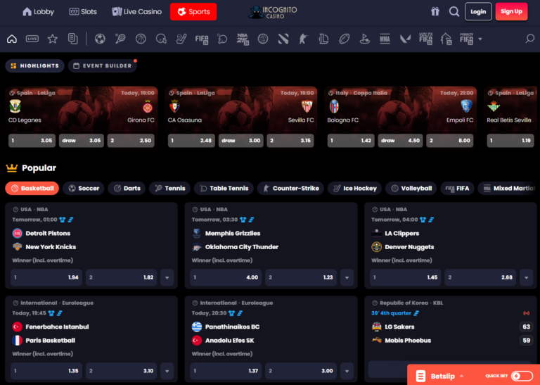Go to the Lobby tab
Viewport: 540px width, 385px height.
38,12
